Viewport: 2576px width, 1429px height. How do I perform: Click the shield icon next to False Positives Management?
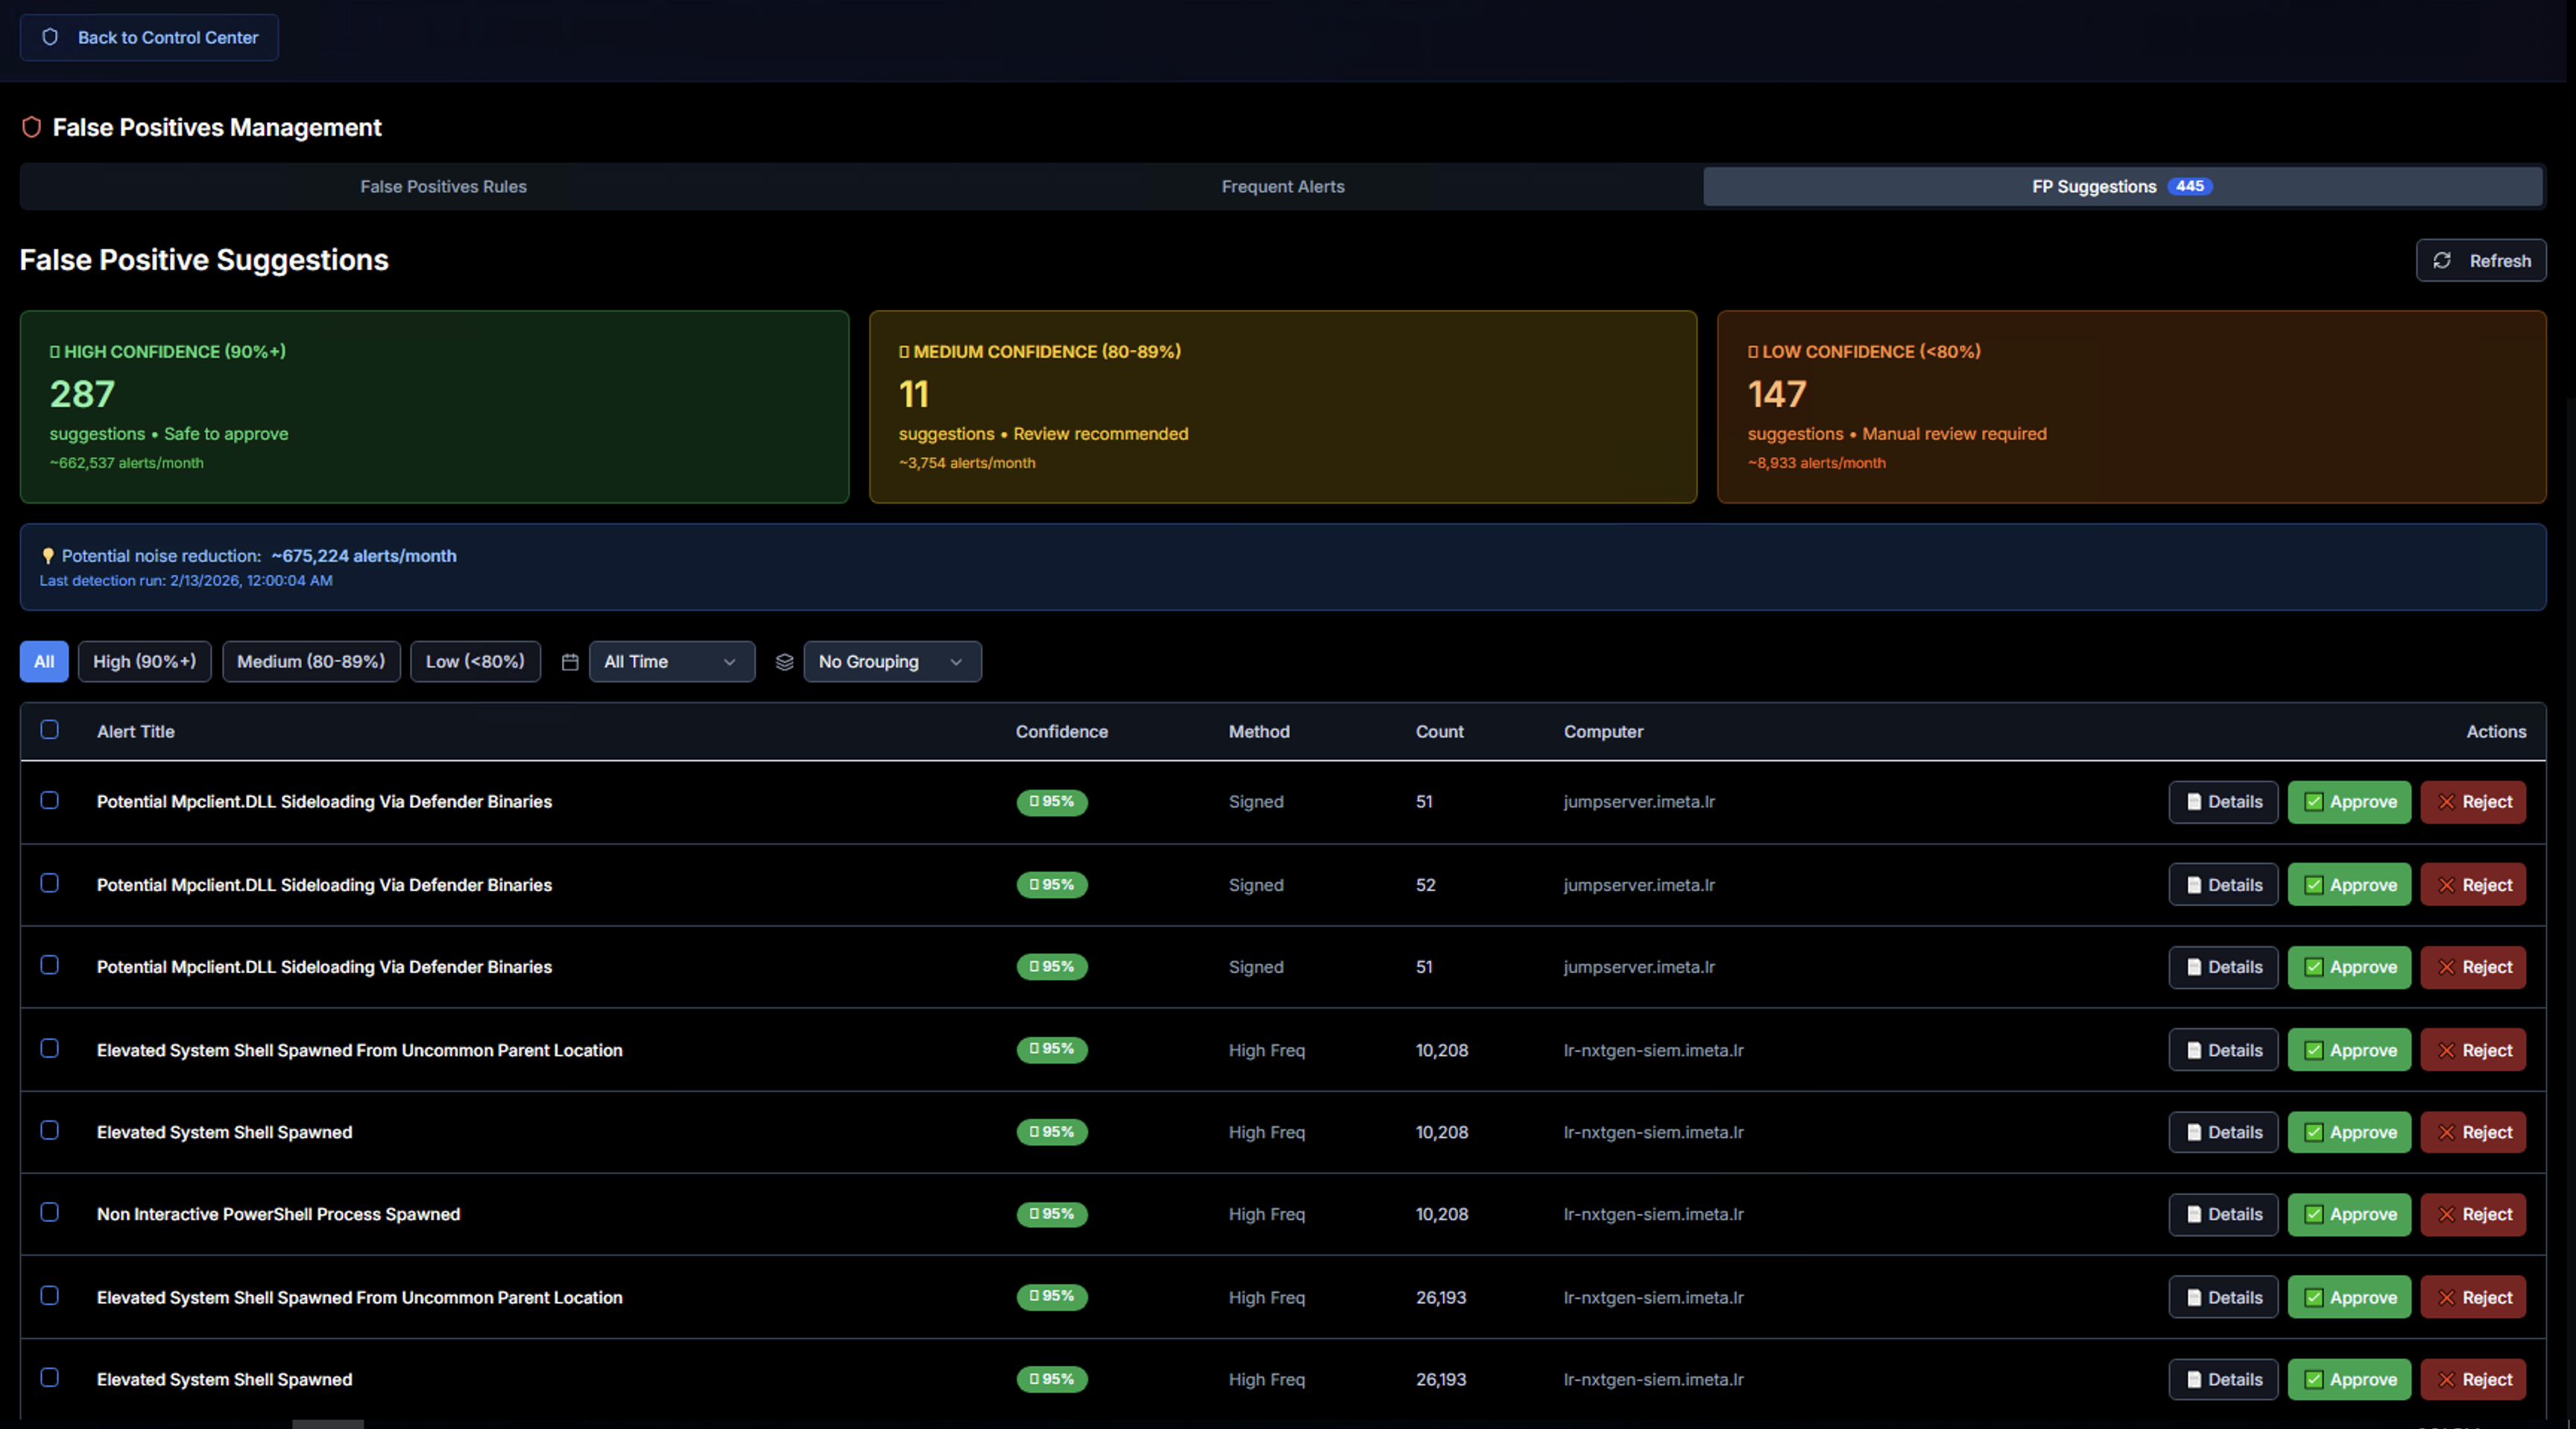coord(32,127)
